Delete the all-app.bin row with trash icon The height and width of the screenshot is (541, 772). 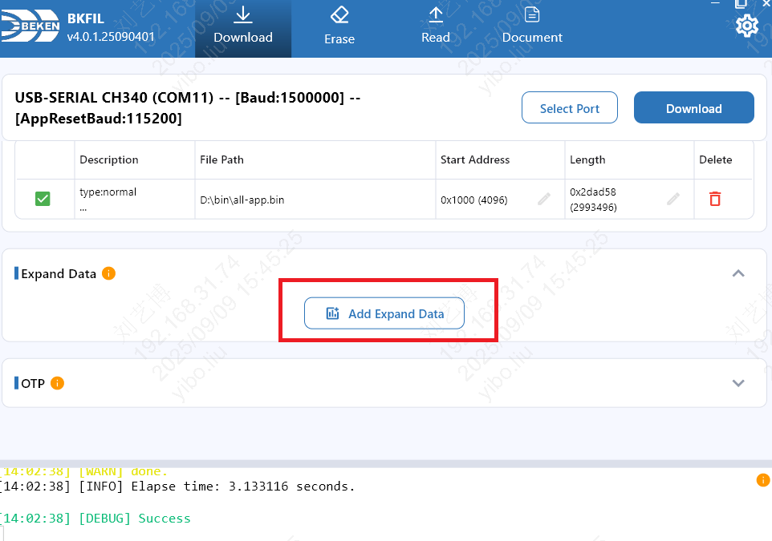pos(715,199)
